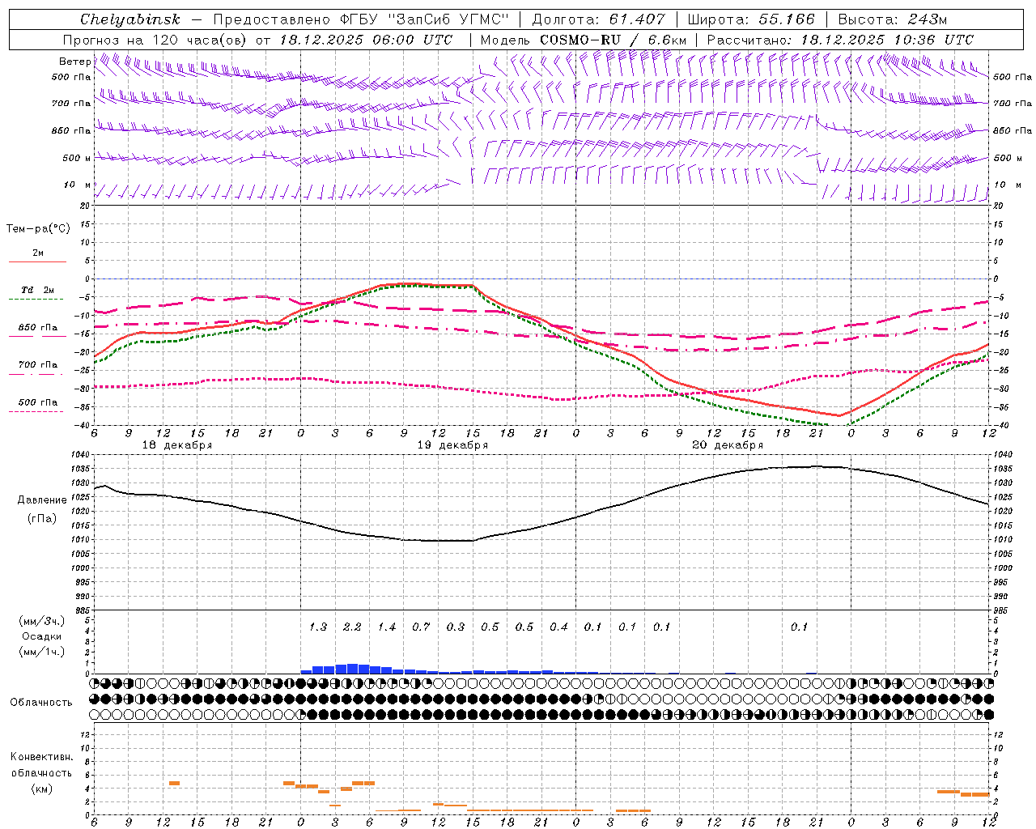Click the 0.7 precipitation total value
Screen dimensions: 1036x829
click(x=422, y=627)
